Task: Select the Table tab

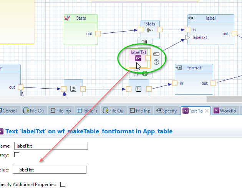Action: (87, 111)
